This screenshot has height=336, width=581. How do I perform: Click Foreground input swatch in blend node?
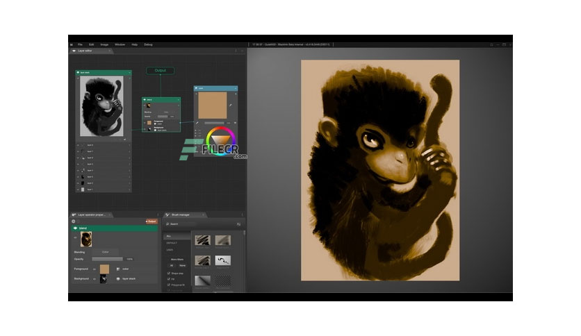click(149, 122)
